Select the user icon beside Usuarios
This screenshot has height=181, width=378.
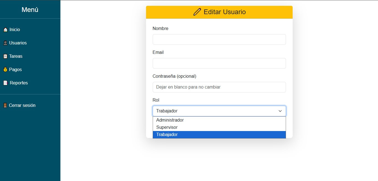coord(6,43)
